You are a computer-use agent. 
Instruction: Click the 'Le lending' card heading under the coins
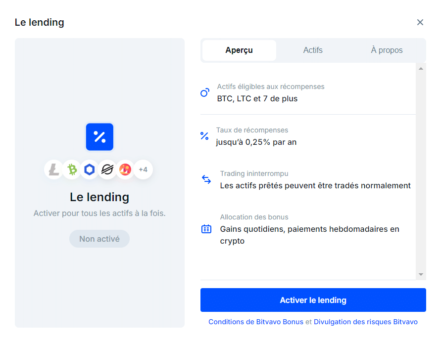(99, 197)
